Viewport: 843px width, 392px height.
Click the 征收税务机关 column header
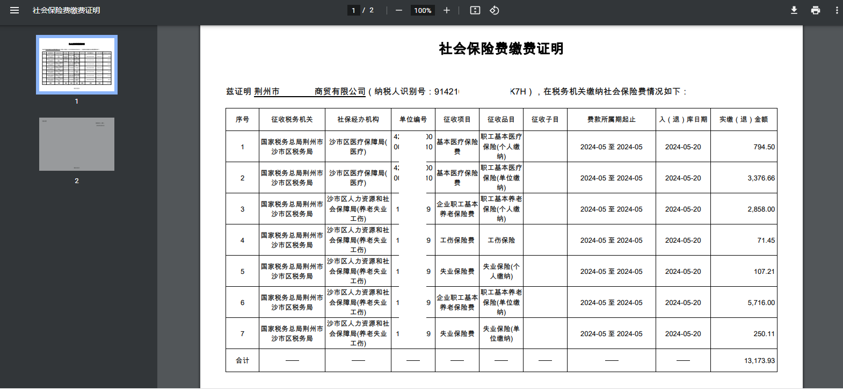pyautogui.click(x=292, y=119)
